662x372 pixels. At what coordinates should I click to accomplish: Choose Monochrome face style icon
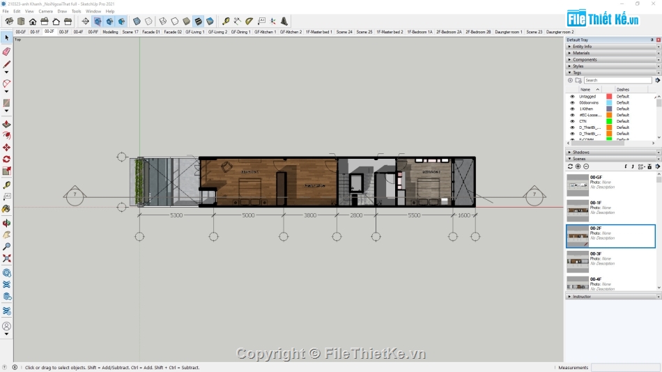click(210, 21)
